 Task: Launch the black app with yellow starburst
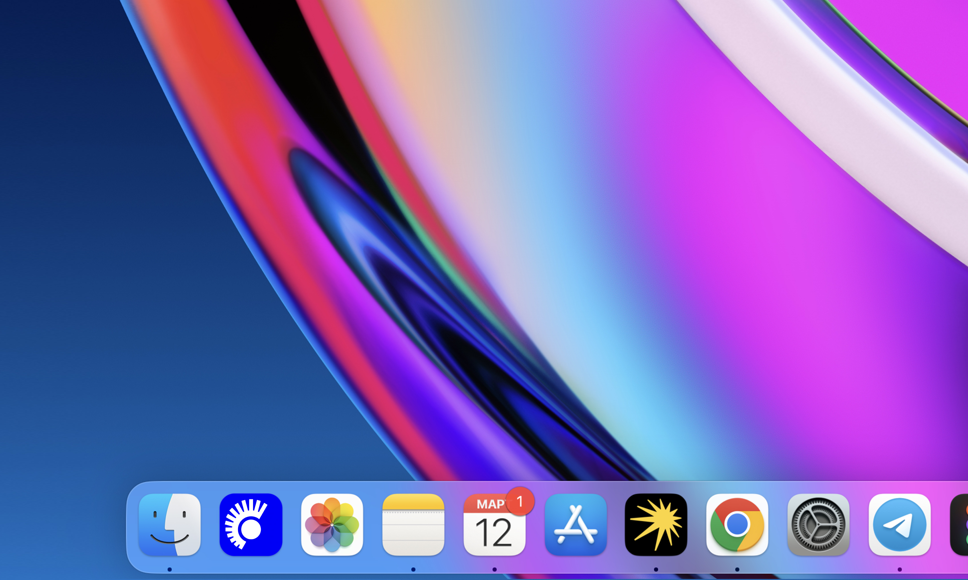click(656, 524)
